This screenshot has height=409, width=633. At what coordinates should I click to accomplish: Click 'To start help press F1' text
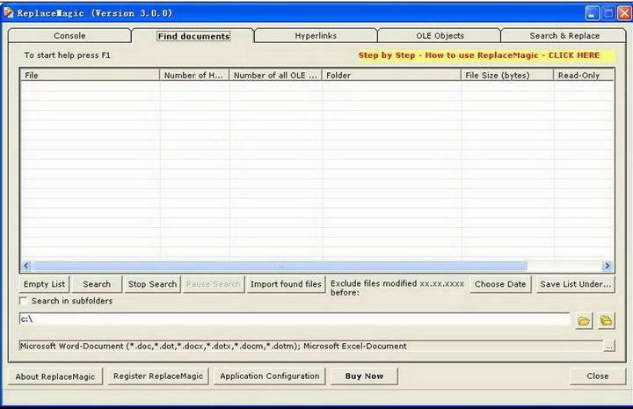pos(67,55)
